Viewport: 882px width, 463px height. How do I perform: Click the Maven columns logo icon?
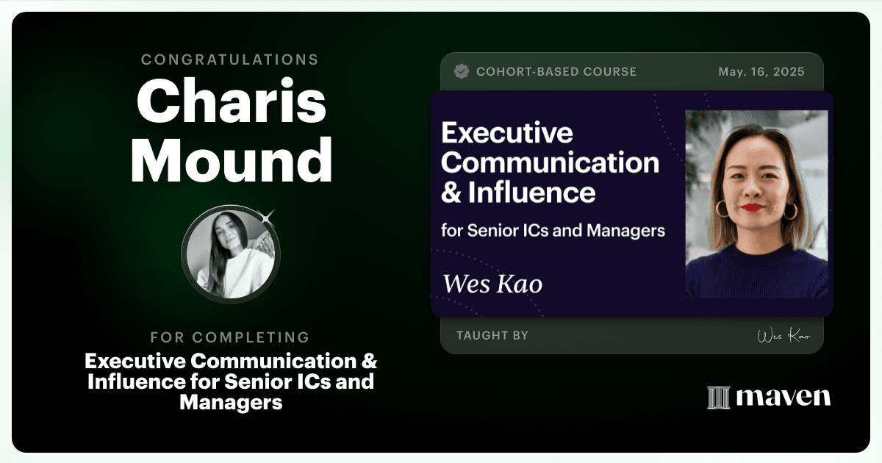tap(718, 398)
